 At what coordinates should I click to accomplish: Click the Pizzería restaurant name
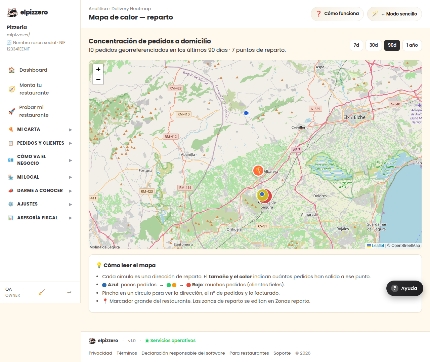[x=17, y=27]
